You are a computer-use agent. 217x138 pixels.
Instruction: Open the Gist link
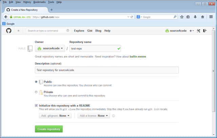coord(90,31)
